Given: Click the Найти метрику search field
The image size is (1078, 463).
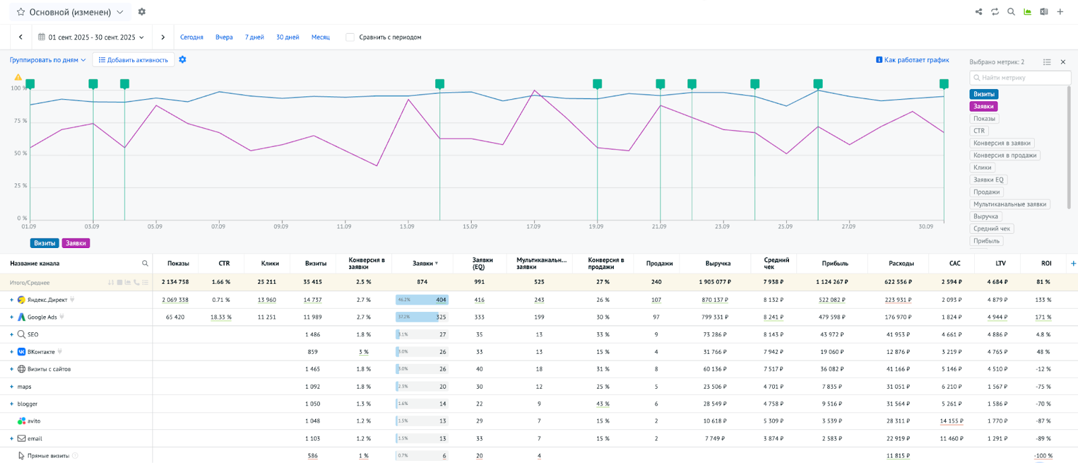Looking at the screenshot, I should [1020, 78].
